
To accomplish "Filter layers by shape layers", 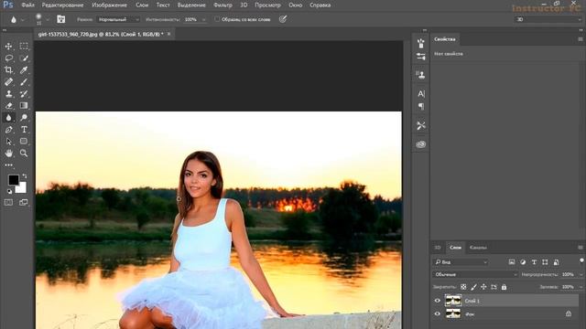I will point(545,262).
